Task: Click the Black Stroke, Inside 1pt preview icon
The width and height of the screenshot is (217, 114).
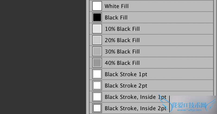Action: [97, 97]
